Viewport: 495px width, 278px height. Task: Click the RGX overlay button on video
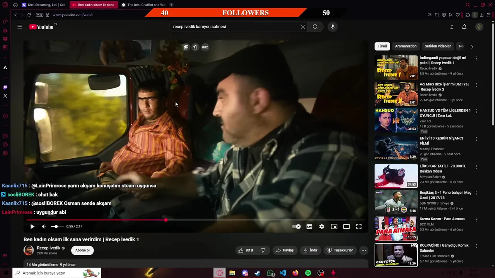tap(205, 47)
